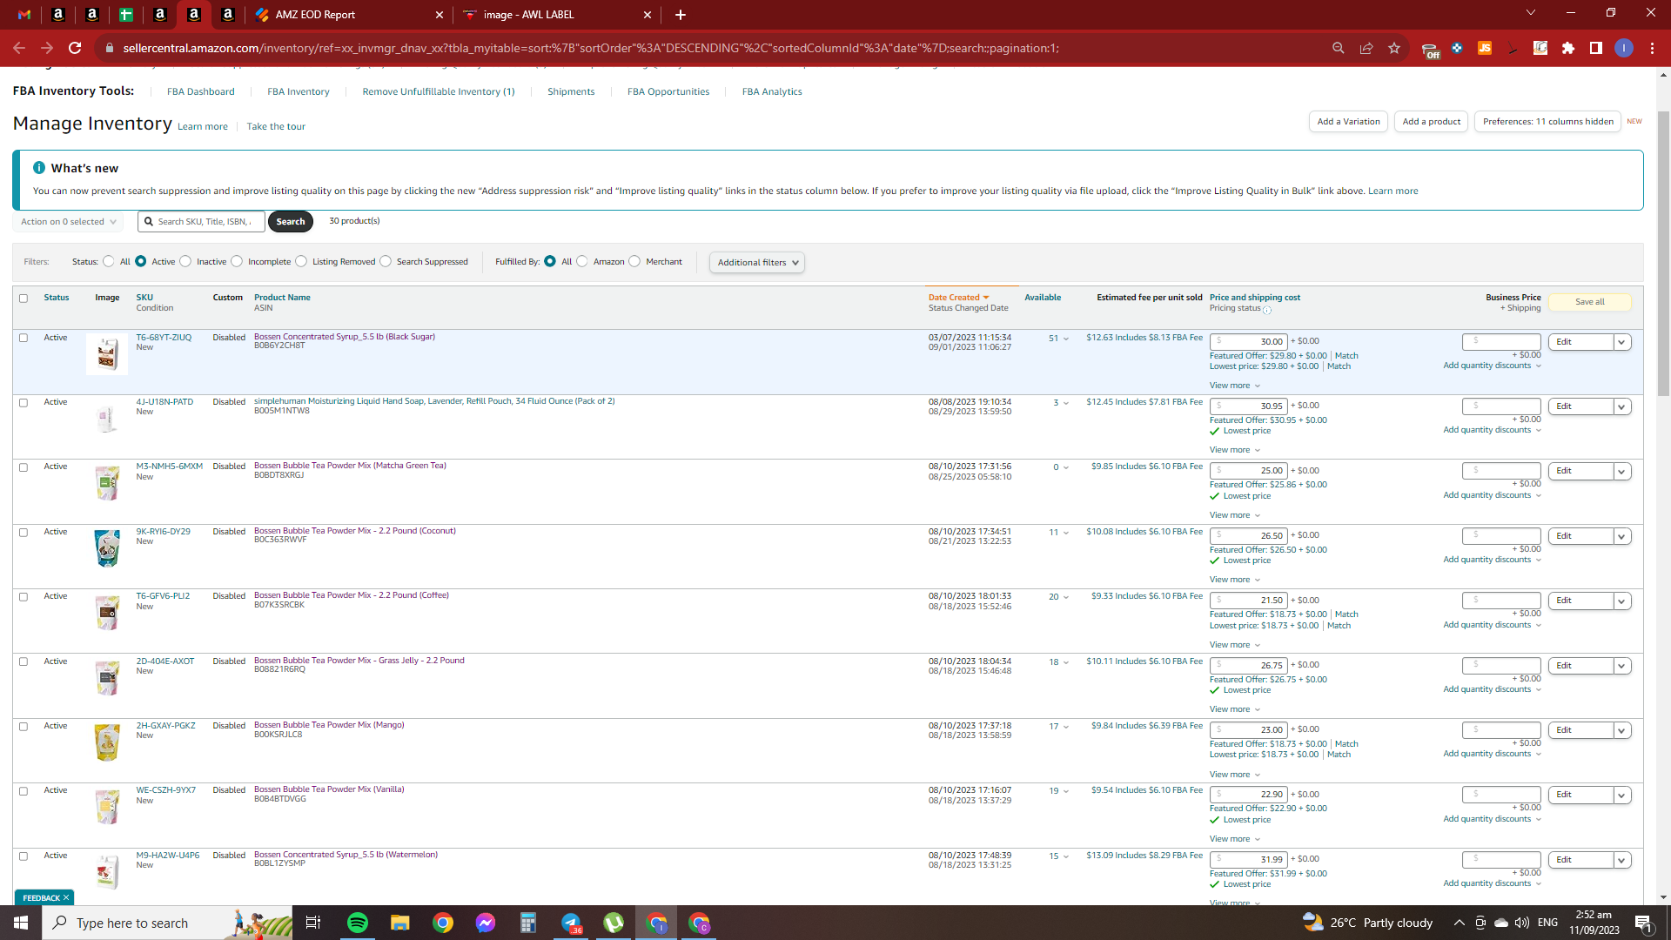
Task: Bookmark this page with the star icon
Action: tap(1394, 48)
